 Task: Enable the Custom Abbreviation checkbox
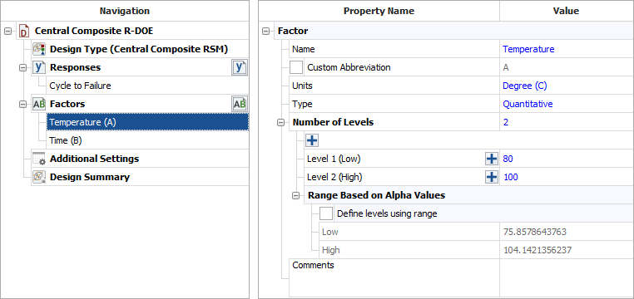tap(296, 67)
